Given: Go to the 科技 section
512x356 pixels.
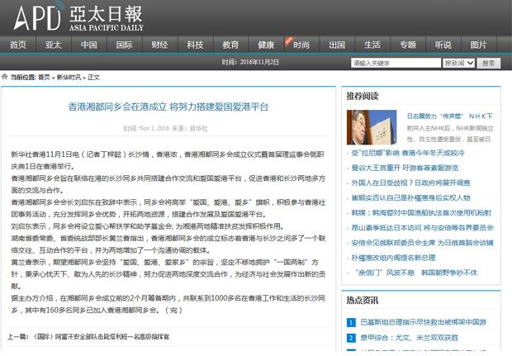Looking at the screenshot, I should tap(195, 45).
